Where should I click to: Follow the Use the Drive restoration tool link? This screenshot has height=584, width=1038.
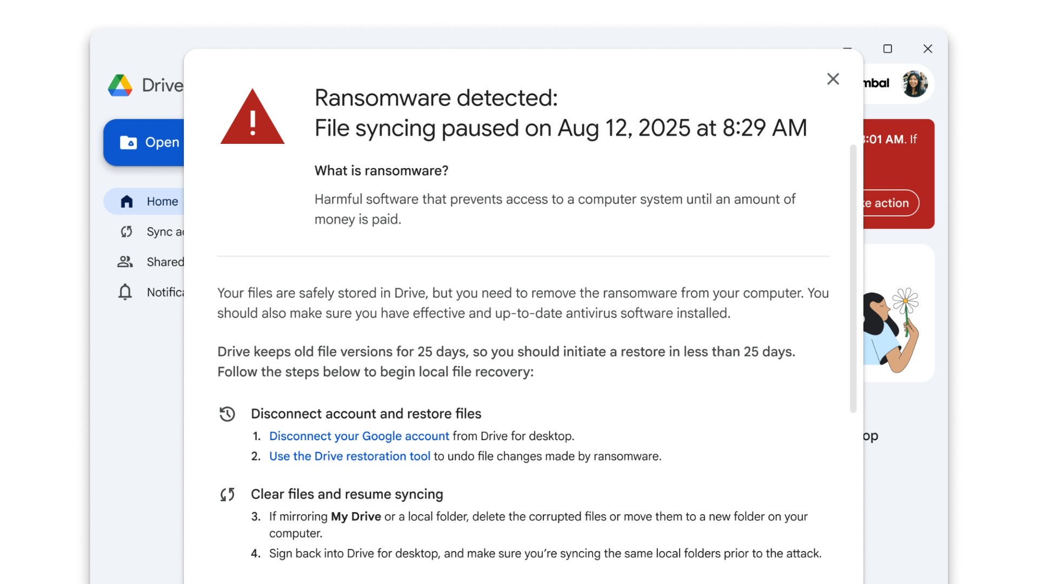click(x=349, y=456)
